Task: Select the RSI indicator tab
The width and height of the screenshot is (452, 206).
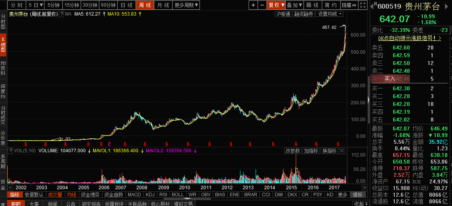Action: pyautogui.click(x=163, y=195)
